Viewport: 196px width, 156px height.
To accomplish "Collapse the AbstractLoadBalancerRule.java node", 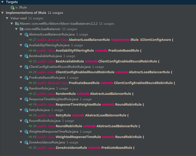I will pyautogui.click(x=21, y=34).
